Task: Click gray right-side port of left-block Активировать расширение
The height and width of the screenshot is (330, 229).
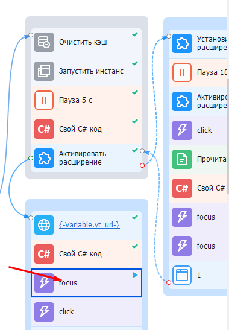Action: (x=142, y=151)
